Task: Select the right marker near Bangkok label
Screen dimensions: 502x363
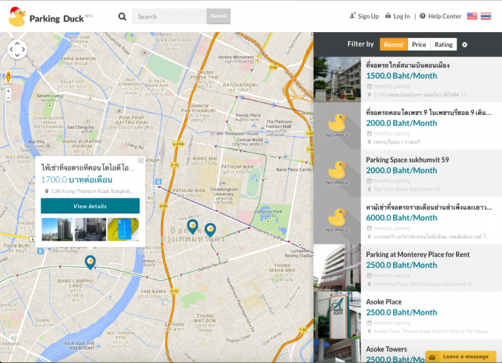Action: point(210,230)
